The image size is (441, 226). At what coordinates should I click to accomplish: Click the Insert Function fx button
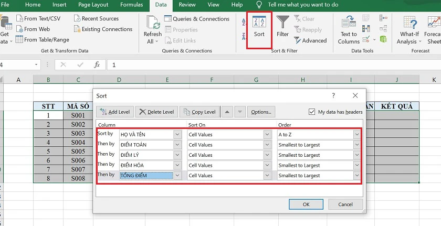[97, 65]
